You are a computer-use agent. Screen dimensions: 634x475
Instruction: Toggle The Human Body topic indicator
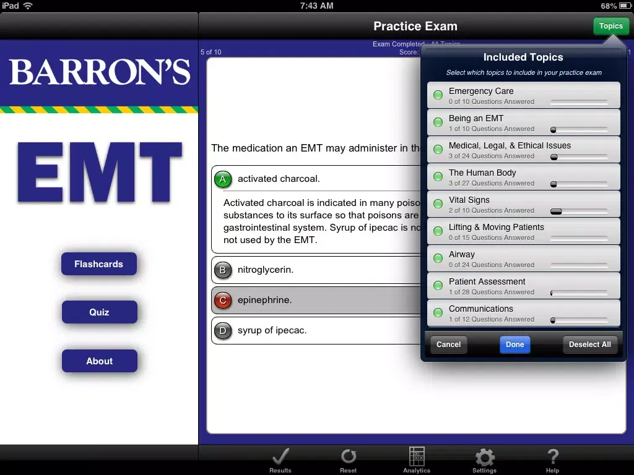coord(438,176)
